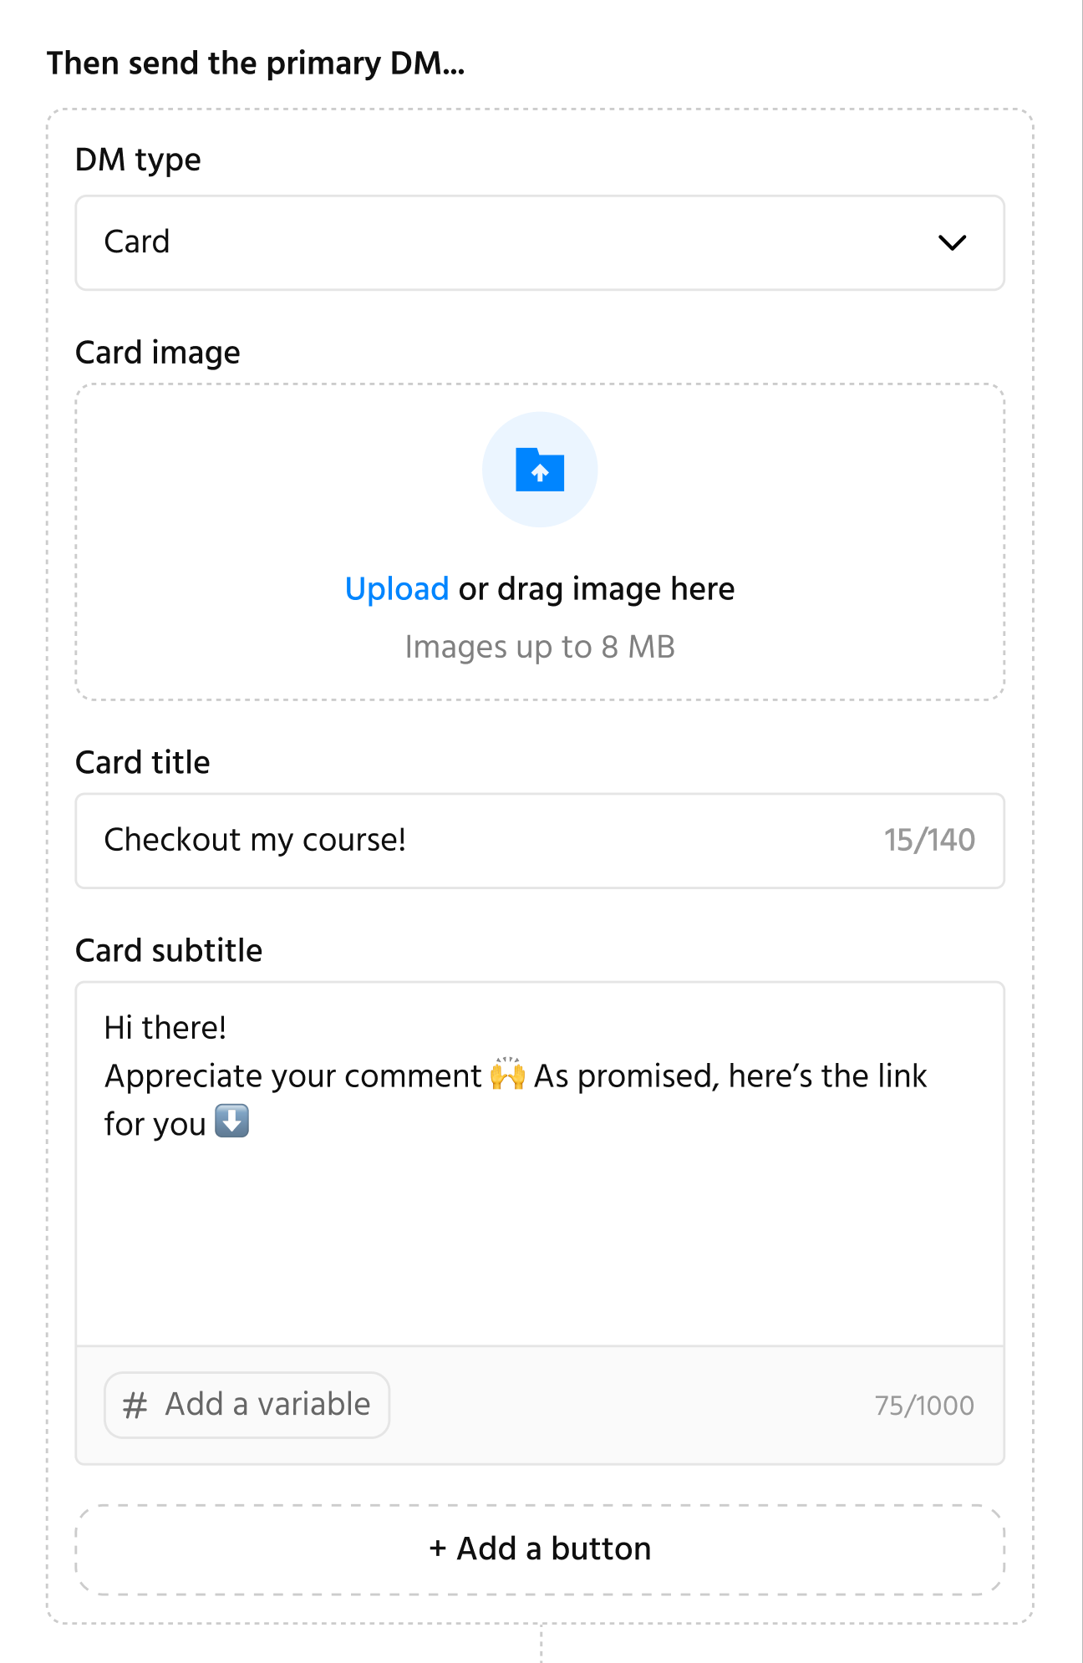The height and width of the screenshot is (1663, 1083).
Task: Click the 75/1000 character counter
Action: [924, 1406]
